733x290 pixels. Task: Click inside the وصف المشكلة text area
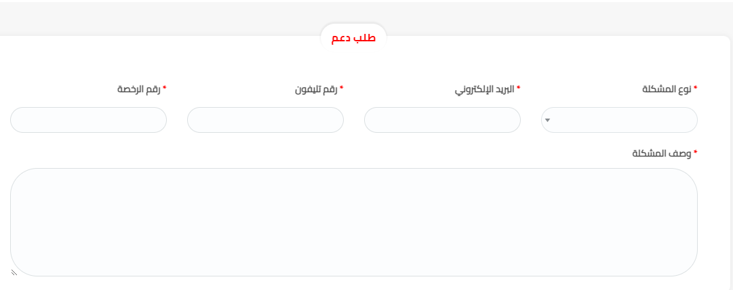pyautogui.click(x=354, y=222)
